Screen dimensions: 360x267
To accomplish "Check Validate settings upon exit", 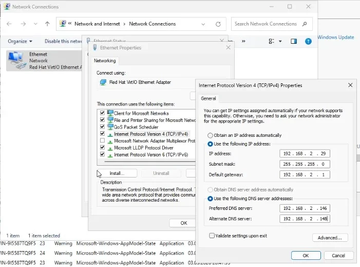I will click(212, 236).
